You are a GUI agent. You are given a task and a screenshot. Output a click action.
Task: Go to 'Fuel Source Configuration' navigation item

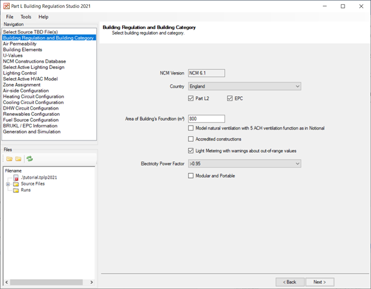(x=31, y=120)
